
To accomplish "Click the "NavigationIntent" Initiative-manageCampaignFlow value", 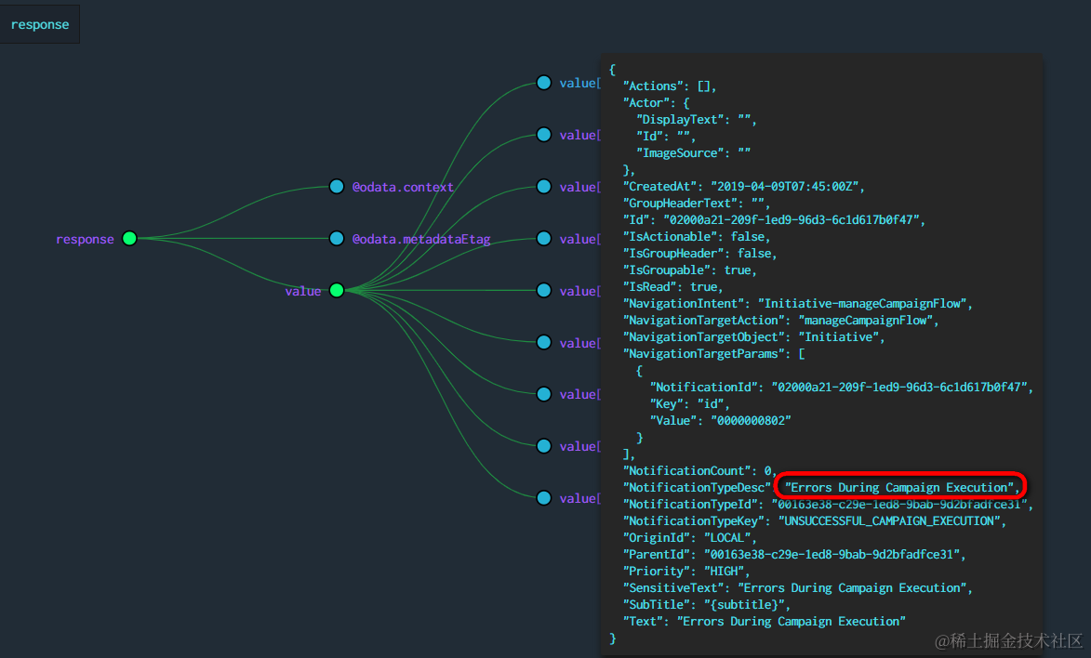I will pyautogui.click(x=863, y=303).
